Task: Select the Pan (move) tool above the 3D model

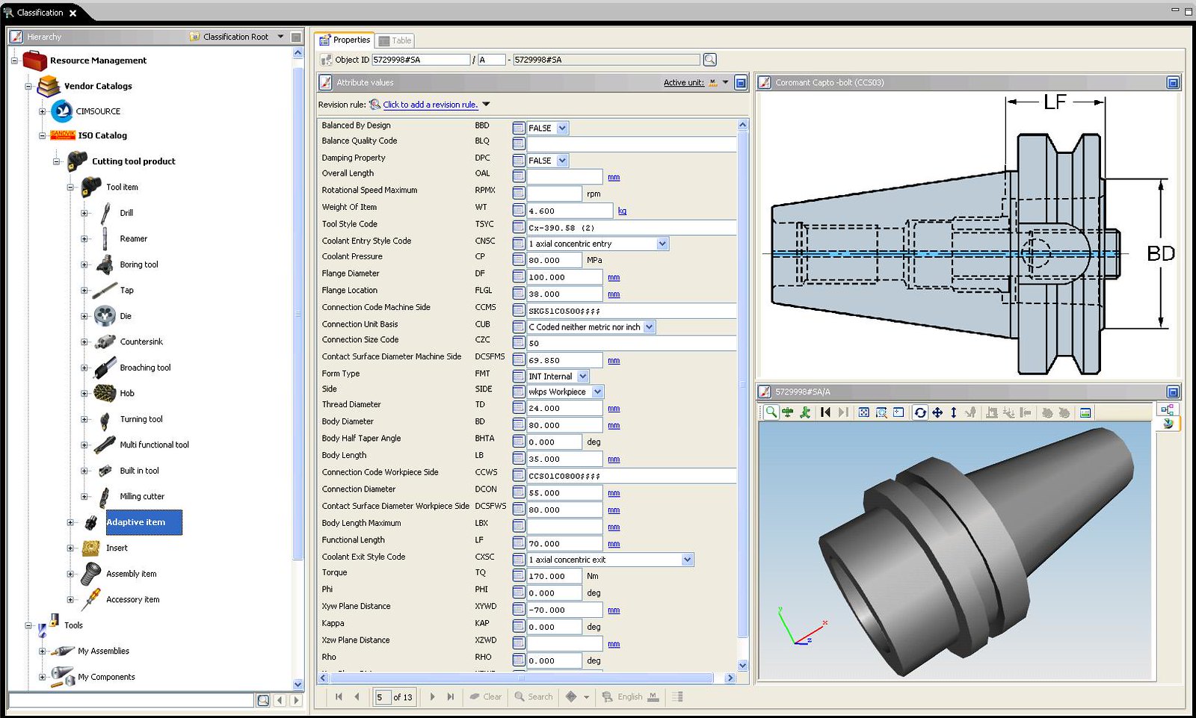Action: point(938,412)
